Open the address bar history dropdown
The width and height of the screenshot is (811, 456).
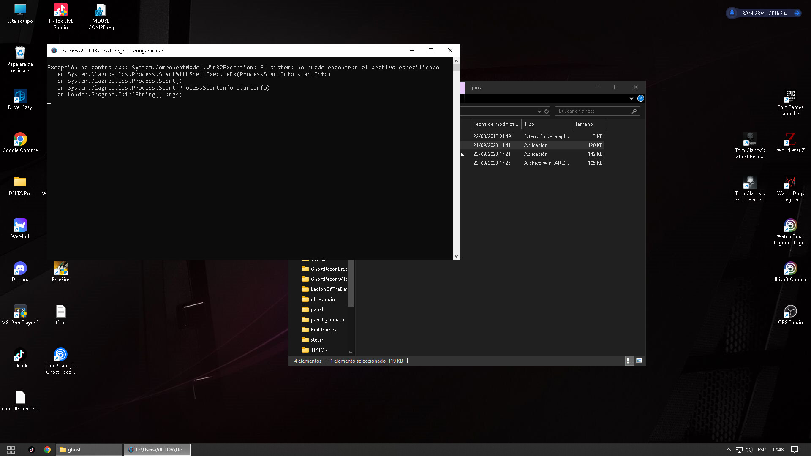point(539,111)
